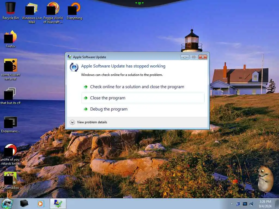Choose Debug the program option

pos(143,109)
